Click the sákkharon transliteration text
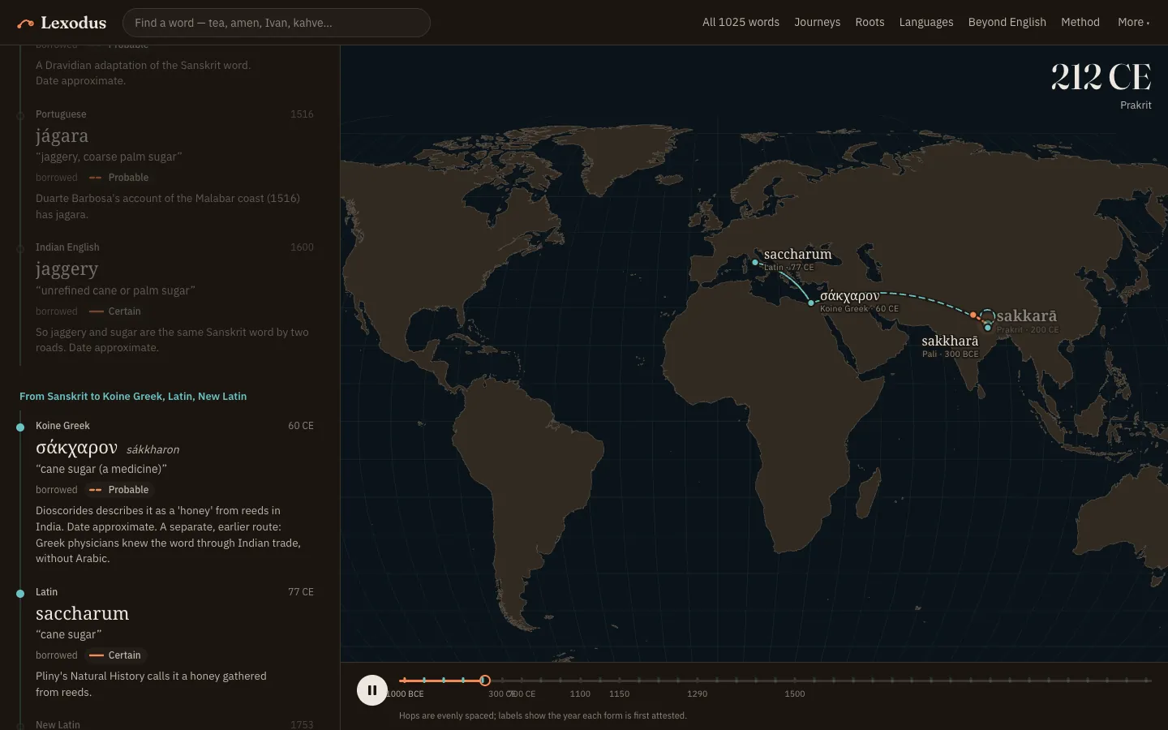 tap(152, 449)
